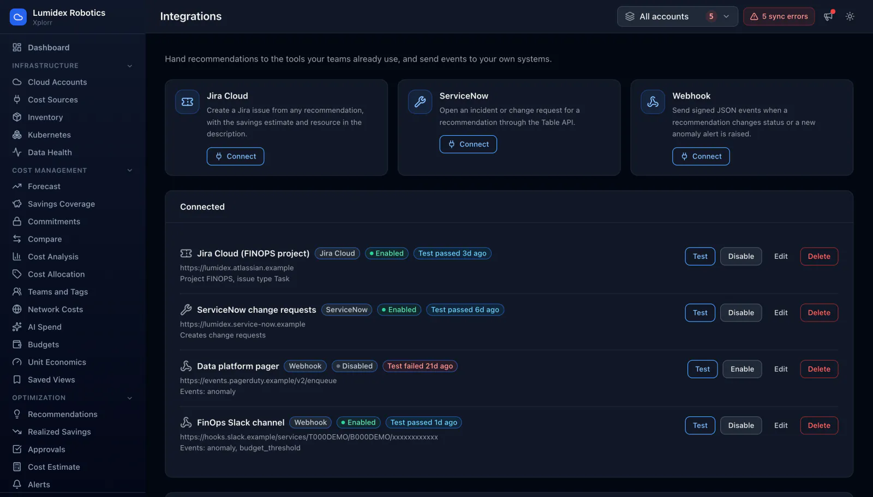873x497 pixels.
Task: Click 'Test failed 21d ago' status badge
Action: [420, 366]
